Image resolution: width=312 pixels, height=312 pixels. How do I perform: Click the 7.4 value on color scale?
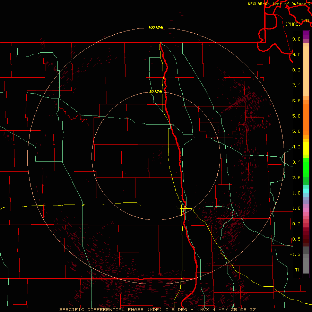(x=296, y=85)
